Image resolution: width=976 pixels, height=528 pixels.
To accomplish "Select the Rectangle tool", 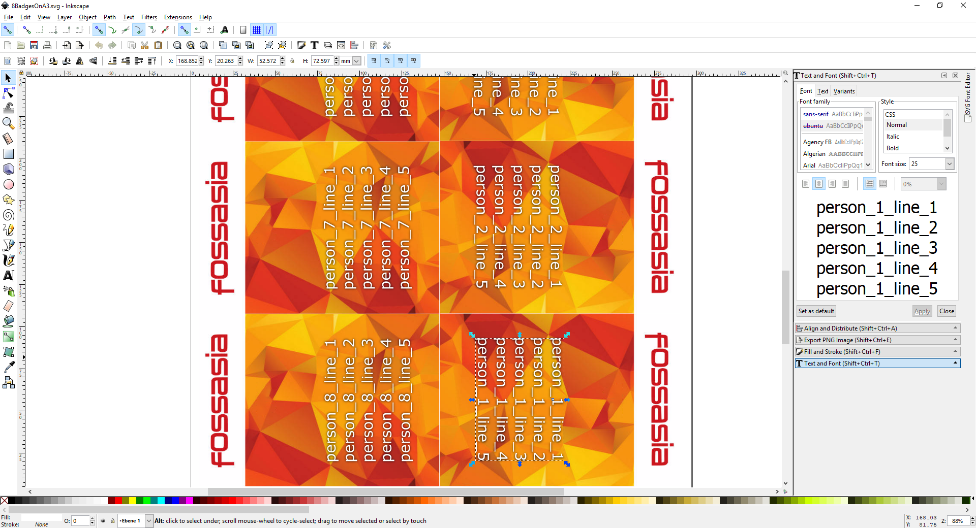I will pos(8,154).
